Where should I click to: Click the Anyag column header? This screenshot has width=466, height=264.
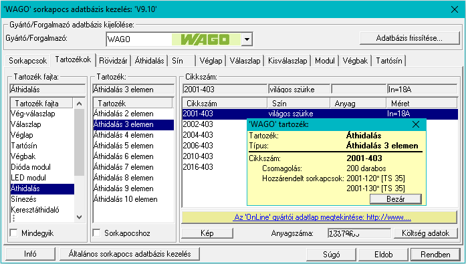click(358, 104)
